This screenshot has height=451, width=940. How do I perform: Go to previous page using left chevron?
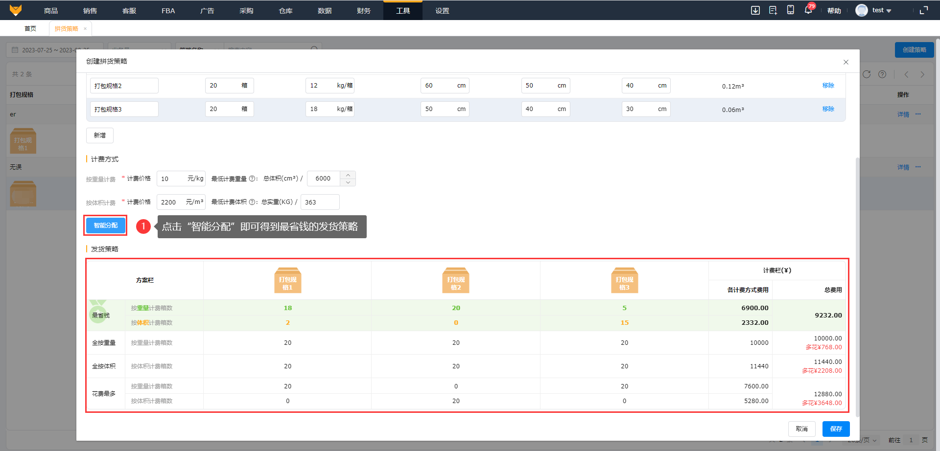(907, 74)
